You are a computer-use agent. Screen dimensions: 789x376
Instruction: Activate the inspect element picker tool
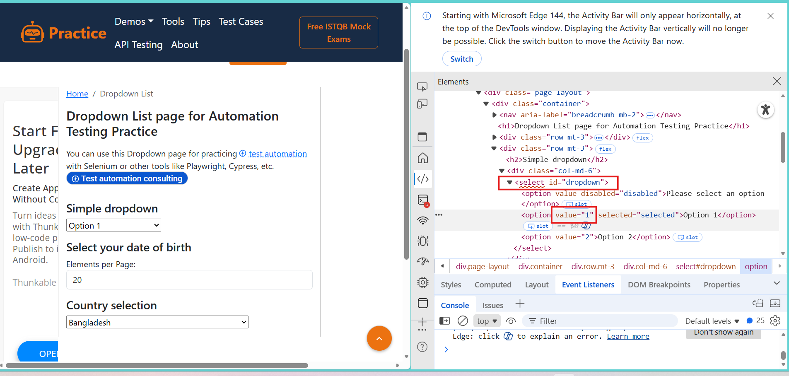pyautogui.click(x=422, y=87)
